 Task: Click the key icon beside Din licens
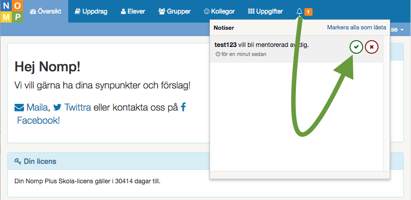pyautogui.click(x=18, y=161)
